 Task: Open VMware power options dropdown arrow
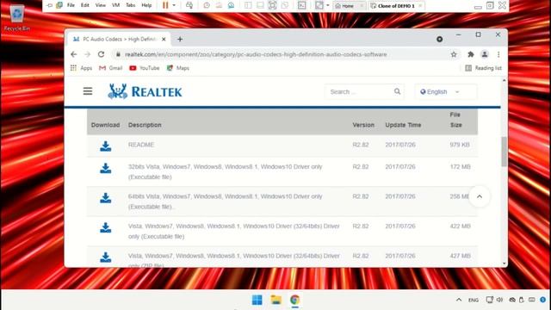174,5
